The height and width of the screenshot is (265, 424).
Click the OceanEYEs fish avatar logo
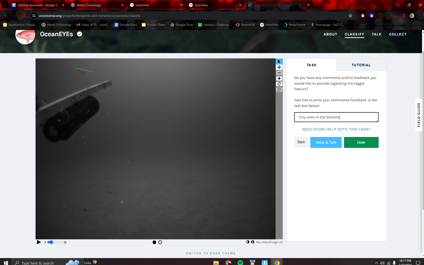pos(25,35)
